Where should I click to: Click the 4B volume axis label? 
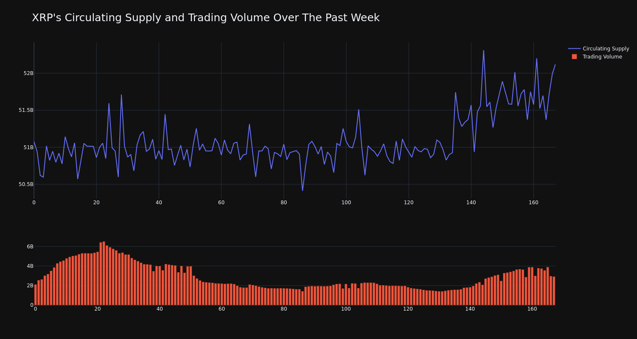(x=30, y=266)
